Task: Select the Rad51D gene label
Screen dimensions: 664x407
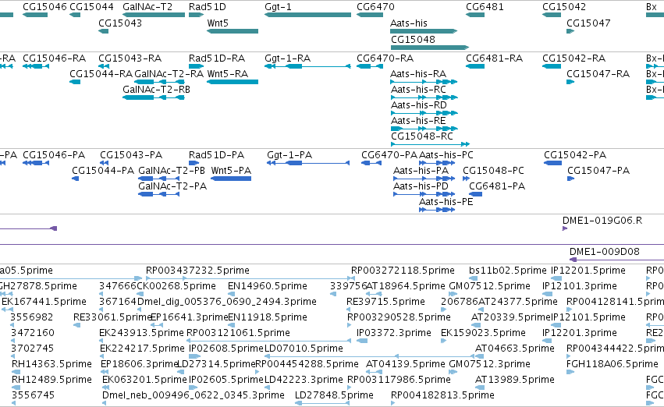Action: tap(207, 7)
